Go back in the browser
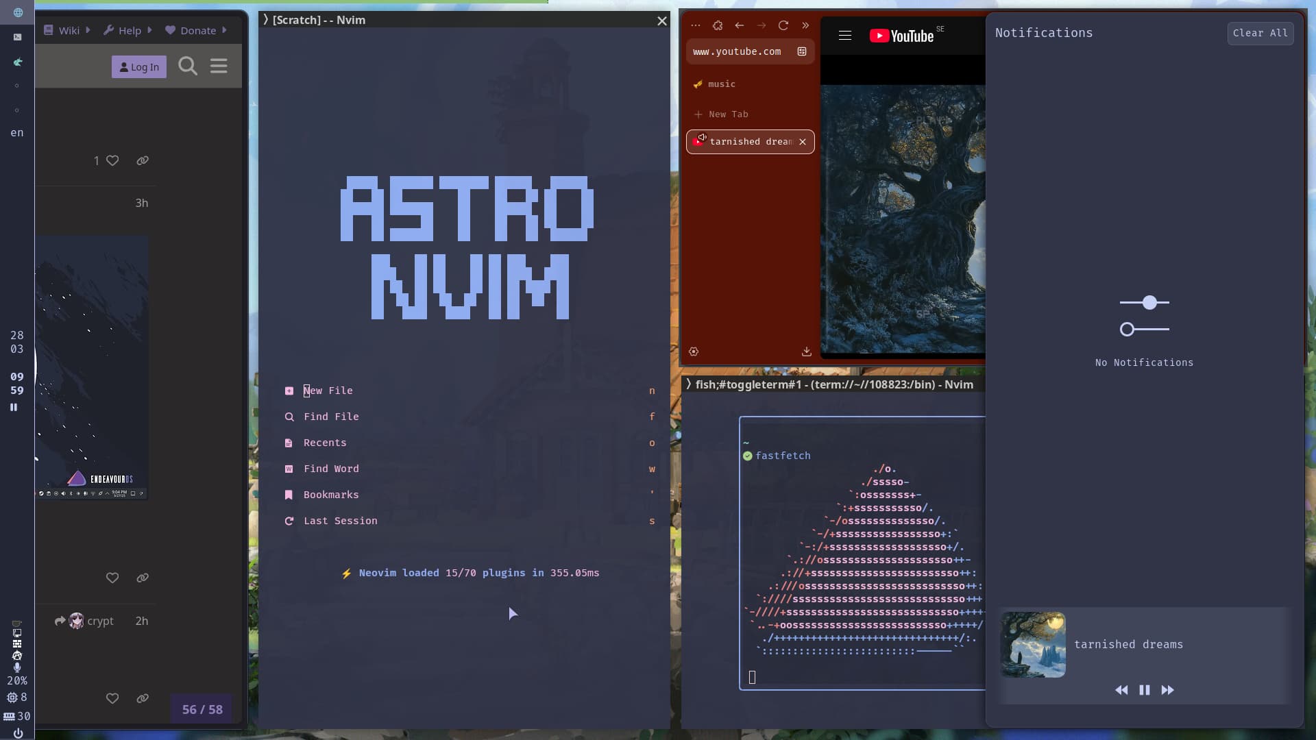Screen dimensions: 1316x740 (740, 25)
